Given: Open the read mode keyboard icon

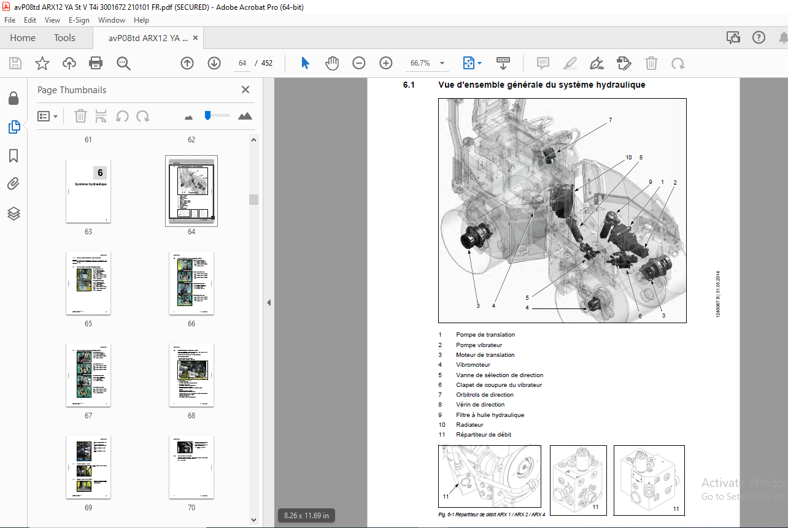Looking at the screenshot, I should (x=503, y=63).
